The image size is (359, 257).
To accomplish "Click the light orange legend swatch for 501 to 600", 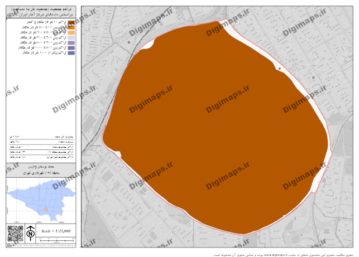I will [x=71, y=32].
